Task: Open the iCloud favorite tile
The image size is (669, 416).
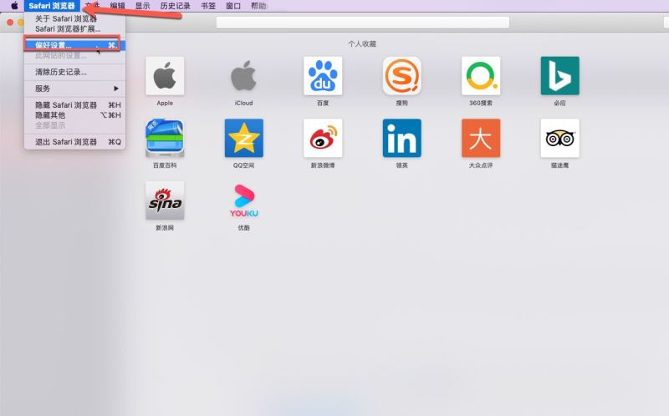Action: tap(243, 76)
